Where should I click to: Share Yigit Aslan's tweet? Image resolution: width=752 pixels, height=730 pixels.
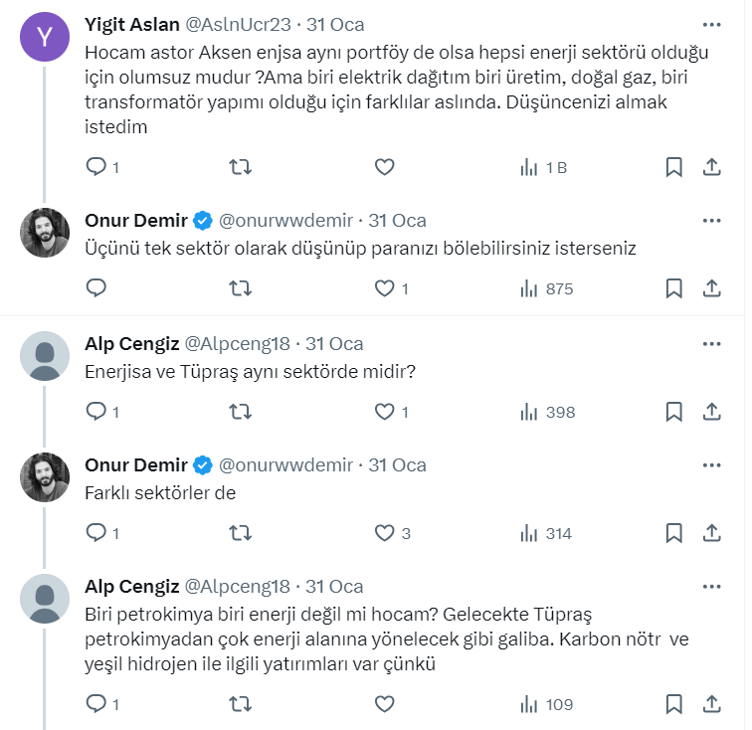[712, 167]
